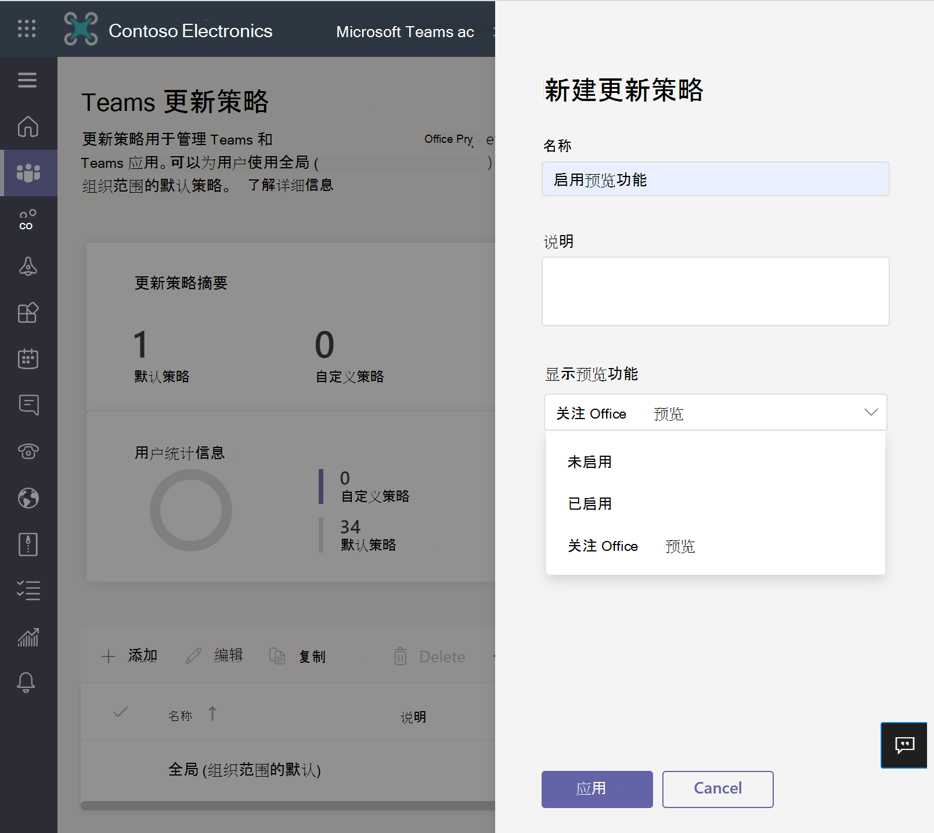Click the 说明 description text area
Viewport: 934px width, 833px height.
[715, 291]
